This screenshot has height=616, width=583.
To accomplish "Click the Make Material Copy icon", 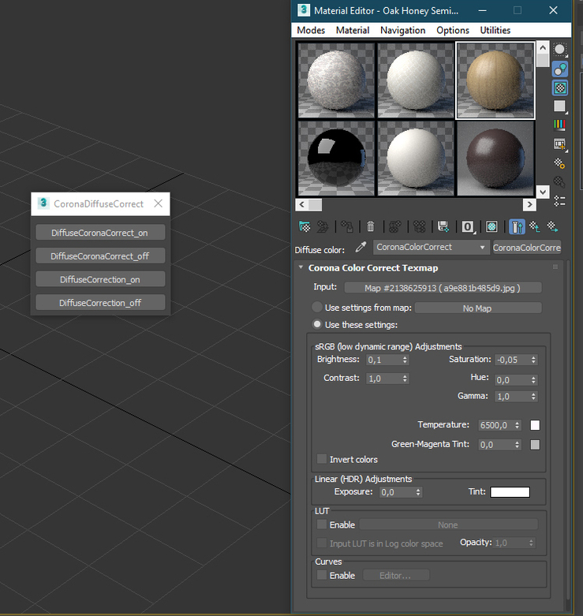I will tap(394, 226).
